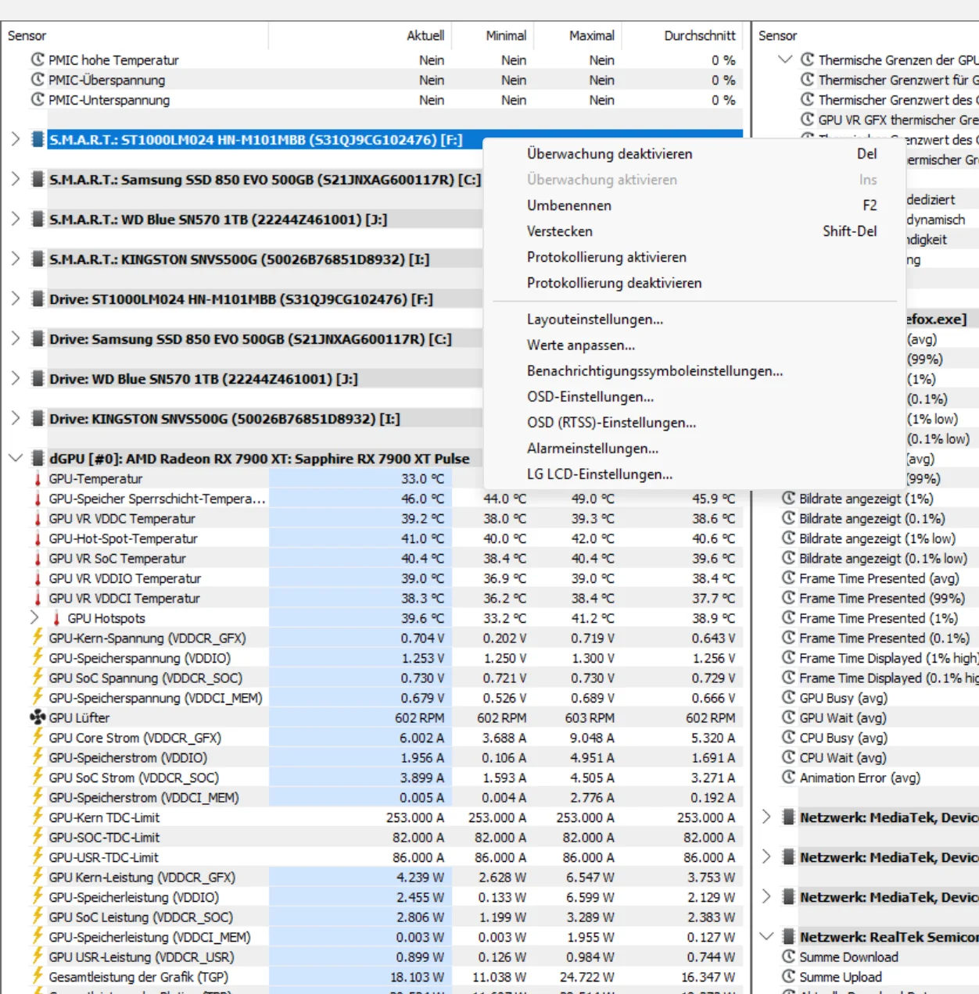Click the chip icon of Drive: WD Blue SN570
The image size is (979, 994).
38,378
